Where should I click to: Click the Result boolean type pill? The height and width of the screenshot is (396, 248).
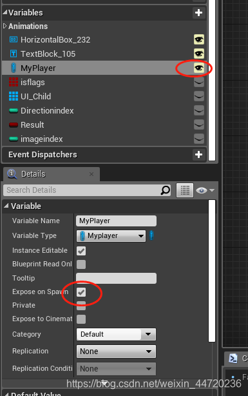tap(14, 124)
